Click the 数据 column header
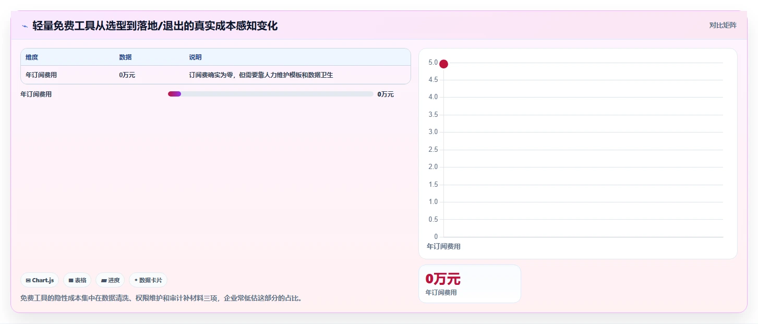The width and height of the screenshot is (758, 324). click(x=125, y=57)
